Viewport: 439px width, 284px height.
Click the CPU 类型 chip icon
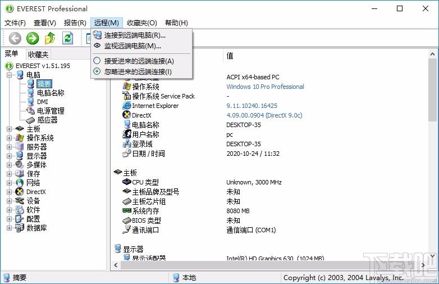(x=127, y=182)
